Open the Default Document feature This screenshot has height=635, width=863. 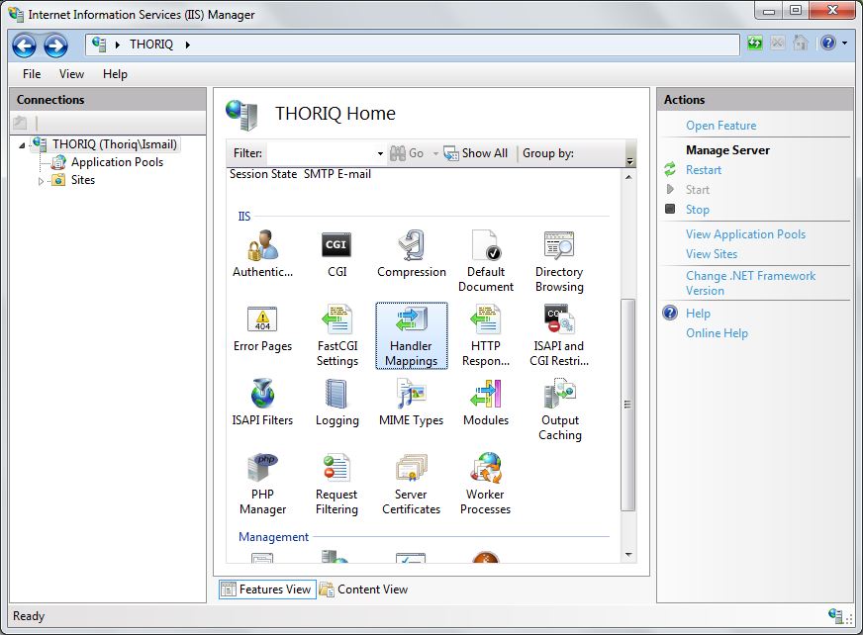click(x=485, y=247)
